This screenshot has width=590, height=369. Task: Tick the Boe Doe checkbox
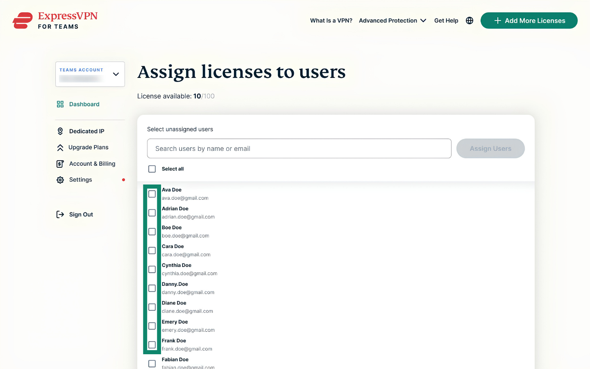[152, 232]
